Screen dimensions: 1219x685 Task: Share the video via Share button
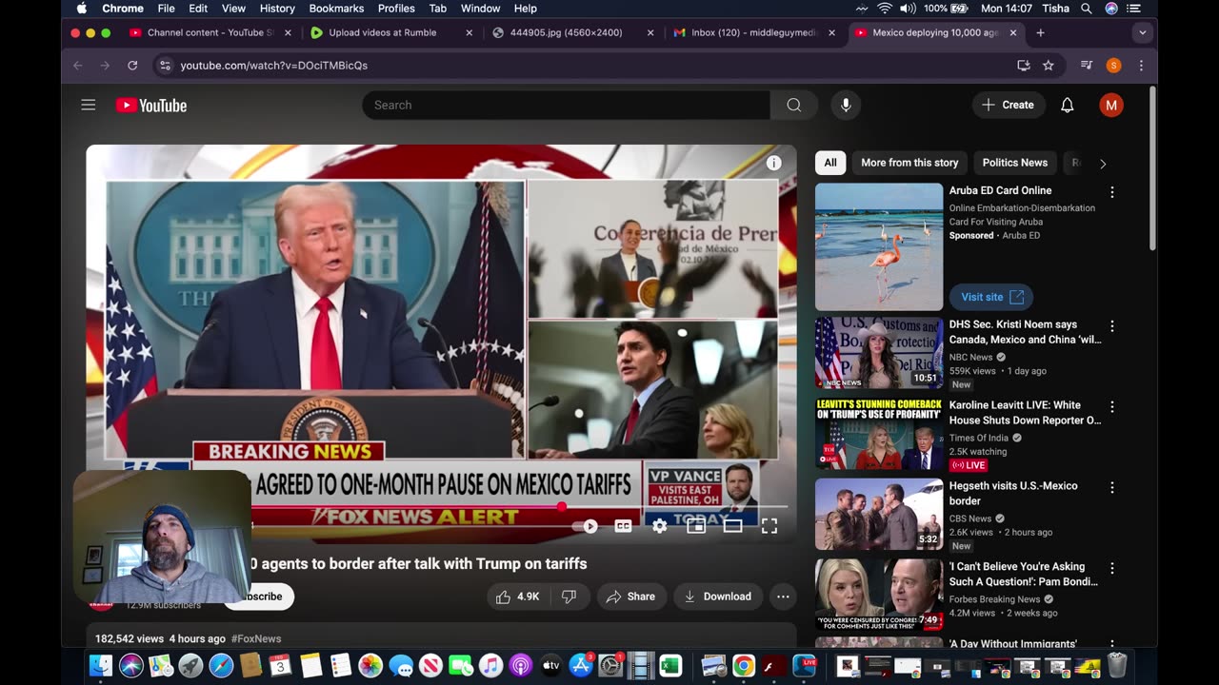630,597
